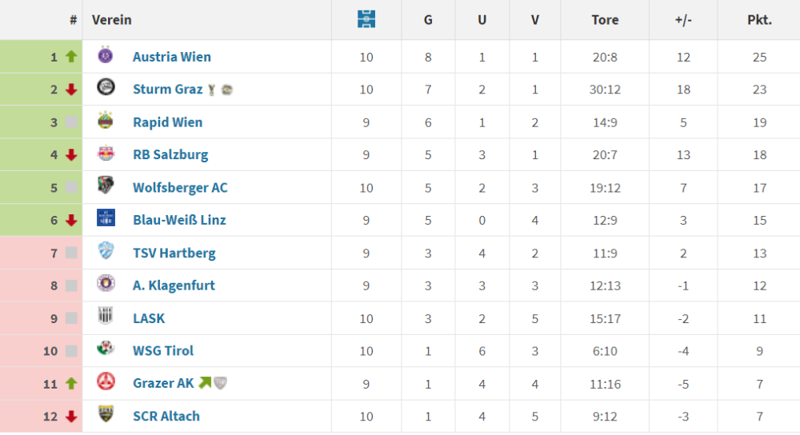Viewport: 800px width, 435px height.
Task: Click the Grazer AK red crest
Action: 106,382
